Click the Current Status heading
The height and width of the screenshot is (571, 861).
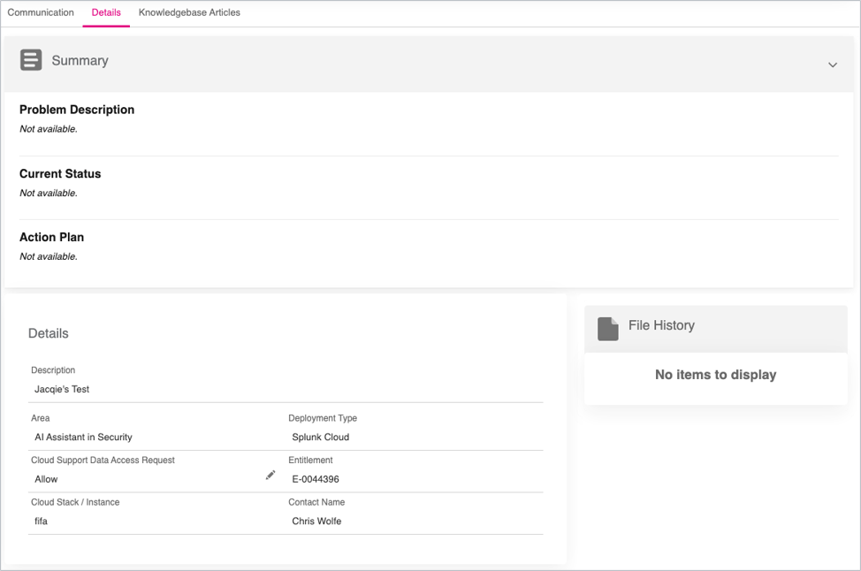click(60, 173)
